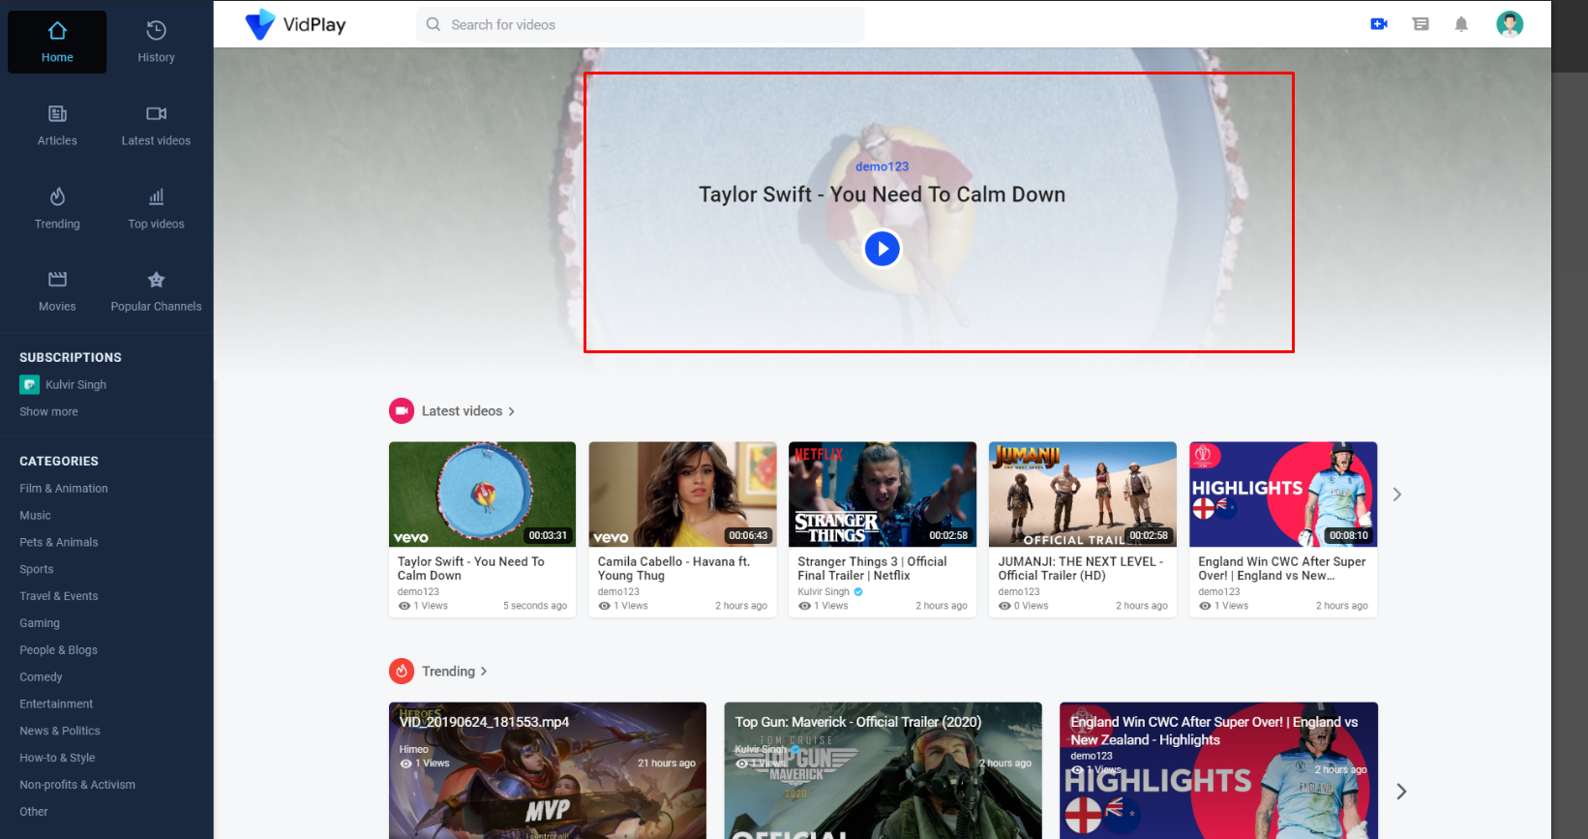Click Latest videos heading link

462,411
